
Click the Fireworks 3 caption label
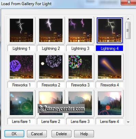(80, 85)
